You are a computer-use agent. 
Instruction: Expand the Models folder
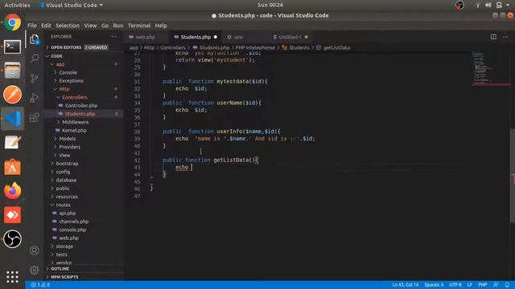[x=84, y=139]
